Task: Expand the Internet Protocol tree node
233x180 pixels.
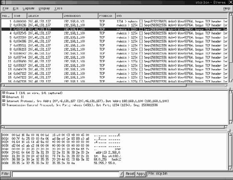Action: click(4, 101)
